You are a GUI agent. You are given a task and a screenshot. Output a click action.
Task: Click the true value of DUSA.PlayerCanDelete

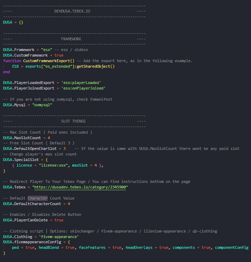(59, 220)
